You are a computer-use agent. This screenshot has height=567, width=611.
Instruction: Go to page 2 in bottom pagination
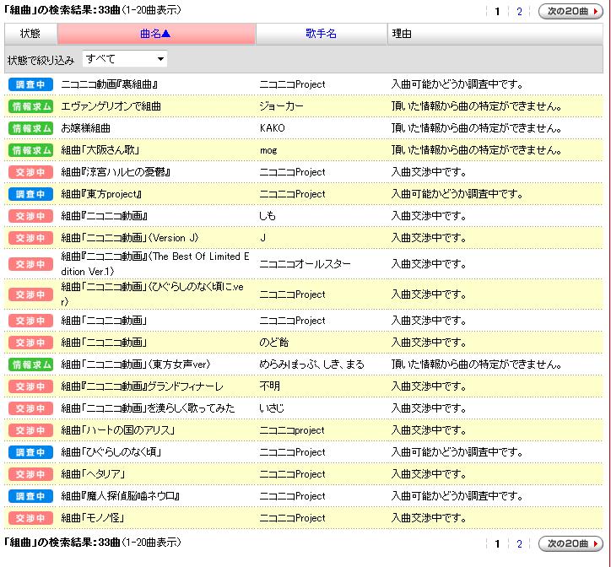pos(519,543)
